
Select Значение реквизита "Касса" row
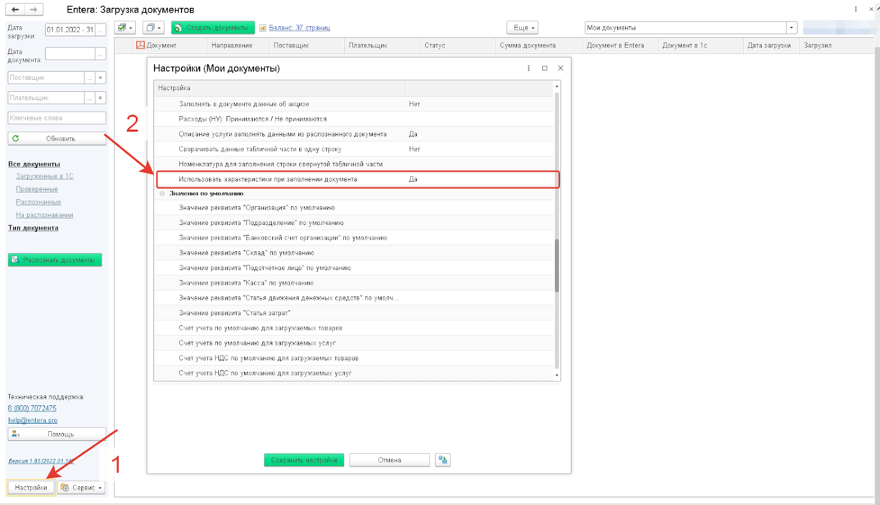pos(354,283)
